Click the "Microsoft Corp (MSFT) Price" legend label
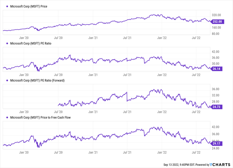The width and height of the screenshot is (233, 168). pos(28,6)
